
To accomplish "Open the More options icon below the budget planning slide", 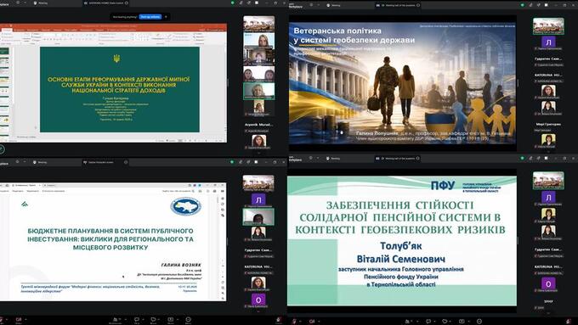I will pyautogui.click(x=188, y=319).
